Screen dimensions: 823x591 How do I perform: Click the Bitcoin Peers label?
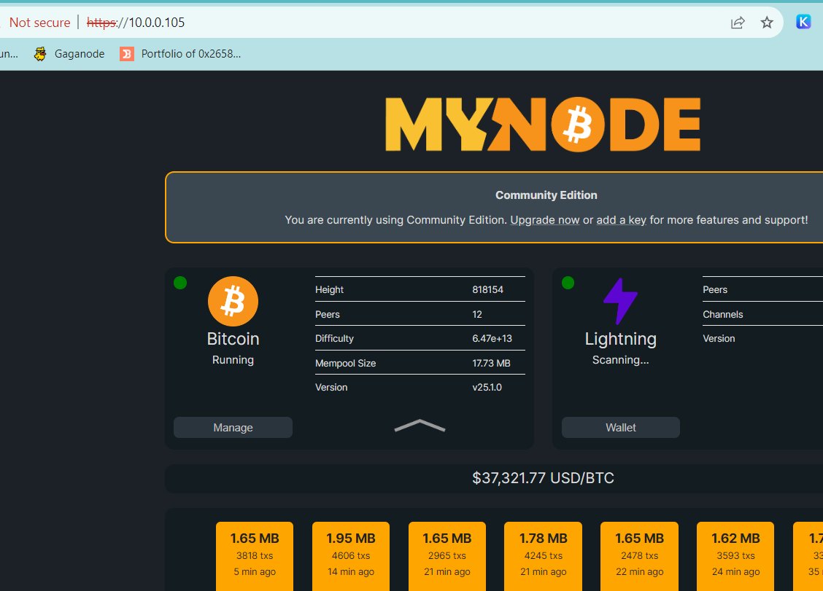328,314
